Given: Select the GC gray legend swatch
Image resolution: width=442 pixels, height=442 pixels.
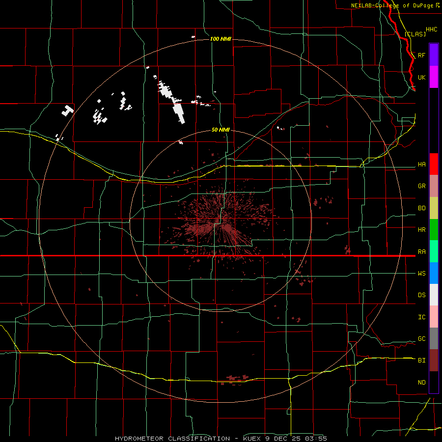Looking at the screenshot, I should click(x=434, y=338).
